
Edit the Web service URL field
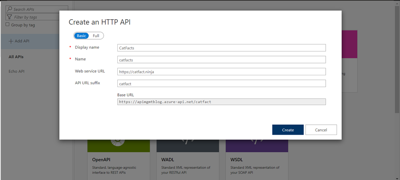pos(222,72)
